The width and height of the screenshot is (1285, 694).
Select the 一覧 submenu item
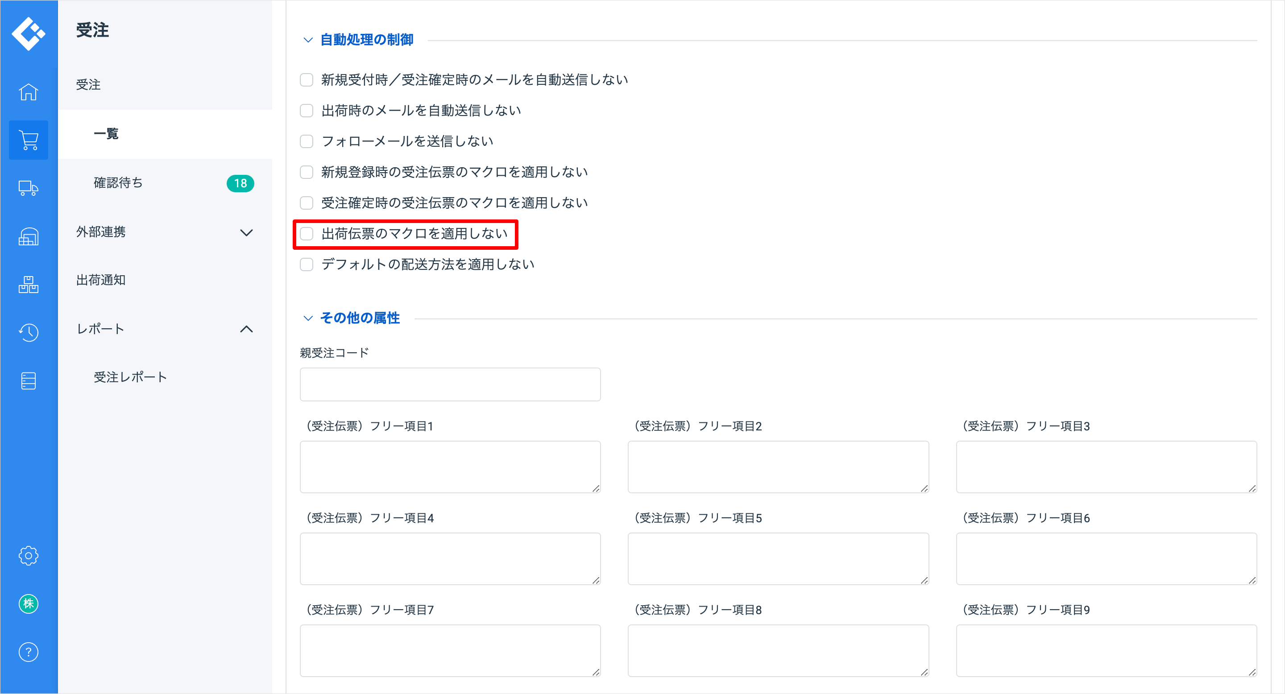(165, 134)
